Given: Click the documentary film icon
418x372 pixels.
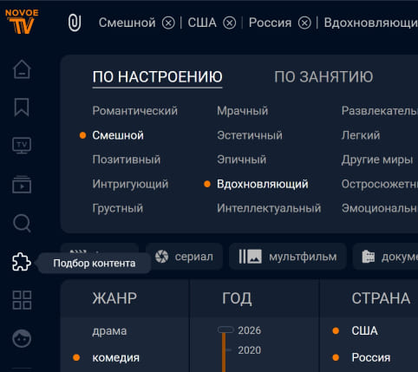Looking at the screenshot, I should point(369,257).
